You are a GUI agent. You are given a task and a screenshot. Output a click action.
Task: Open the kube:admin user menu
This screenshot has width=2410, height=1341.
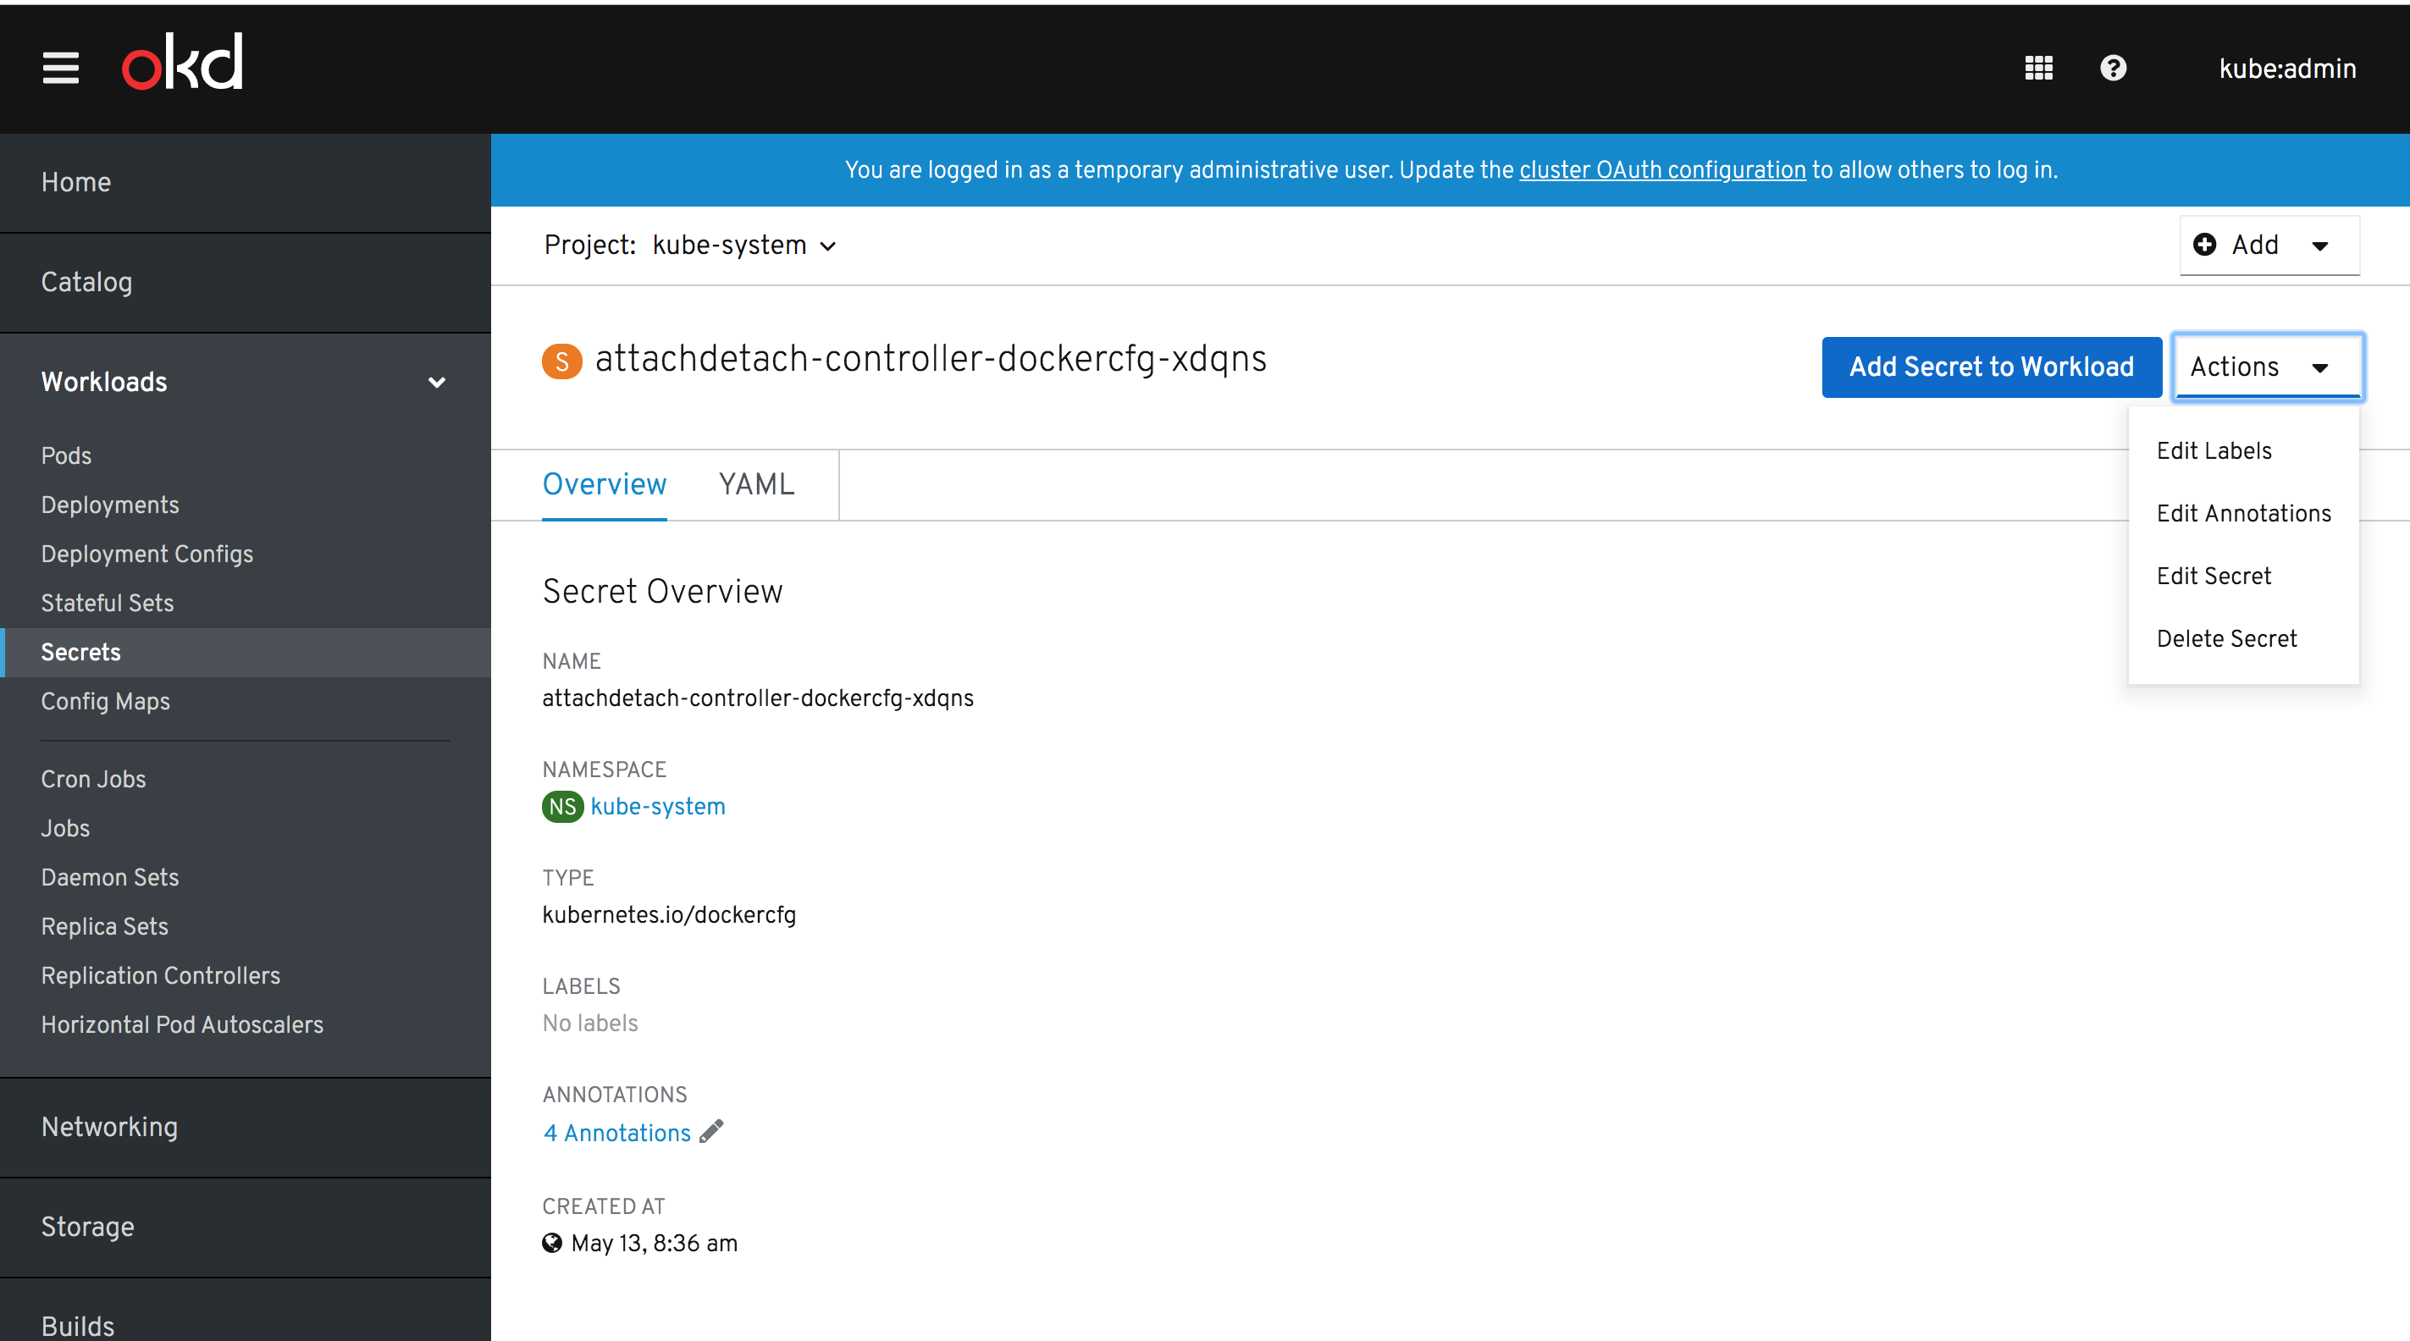click(2286, 69)
